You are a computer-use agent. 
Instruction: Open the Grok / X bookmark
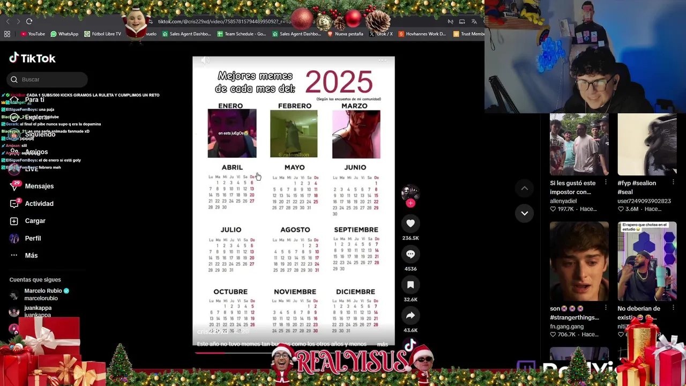(x=381, y=34)
